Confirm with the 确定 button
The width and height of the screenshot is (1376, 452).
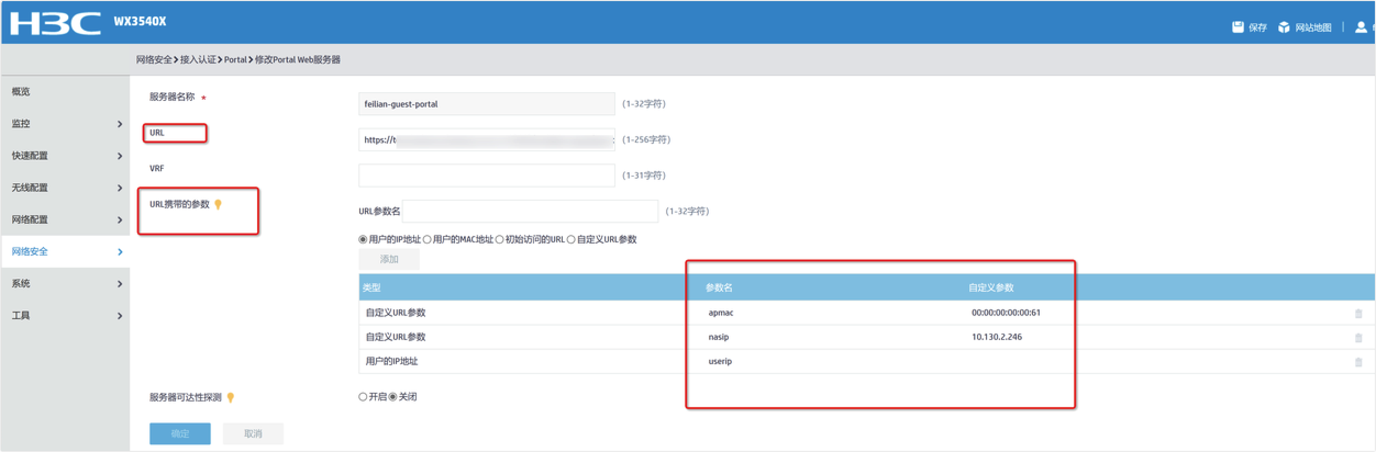180,434
